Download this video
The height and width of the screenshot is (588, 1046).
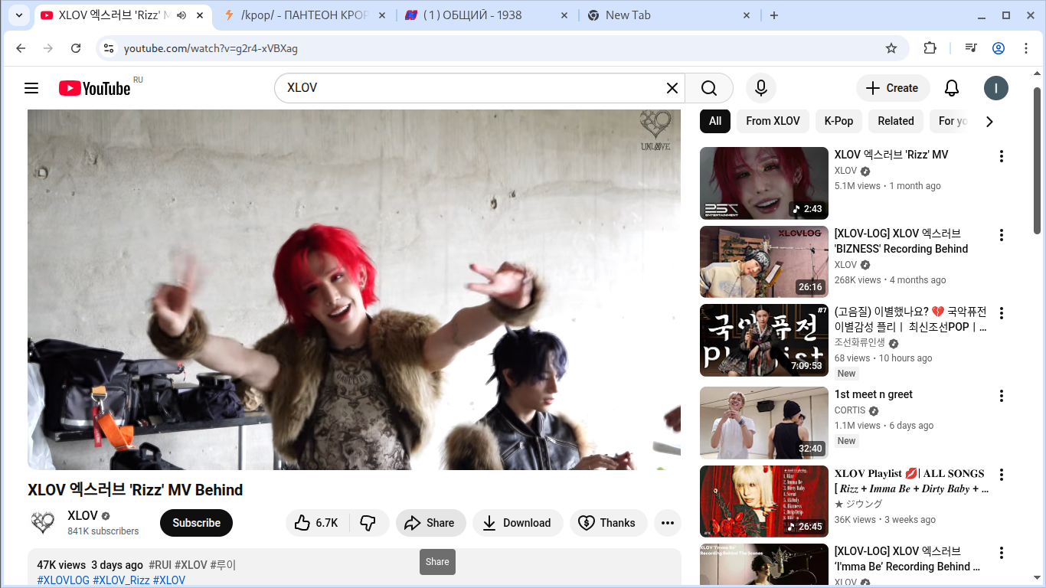[x=518, y=523]
